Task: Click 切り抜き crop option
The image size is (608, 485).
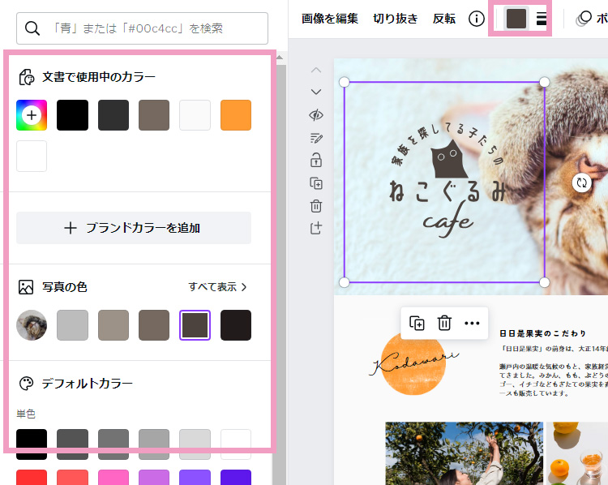Action: 395,19
